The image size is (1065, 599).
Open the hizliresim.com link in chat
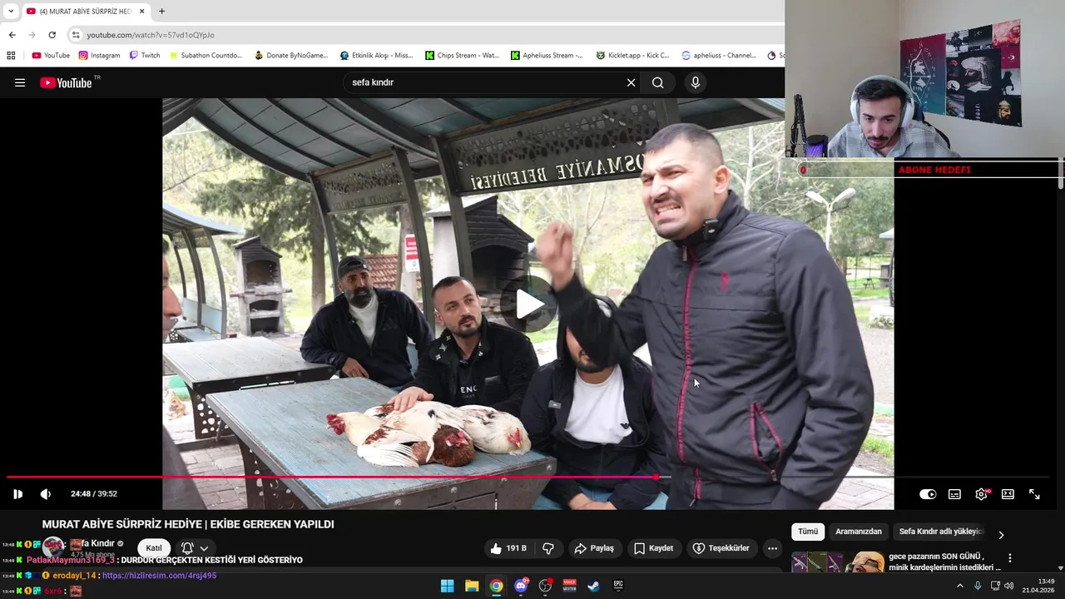coord(159,576)
